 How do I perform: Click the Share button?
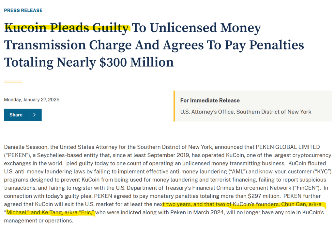click(16, 115)
